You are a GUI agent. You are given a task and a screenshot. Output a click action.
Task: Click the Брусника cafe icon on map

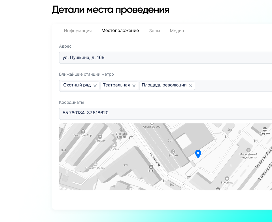click(227, 178)
